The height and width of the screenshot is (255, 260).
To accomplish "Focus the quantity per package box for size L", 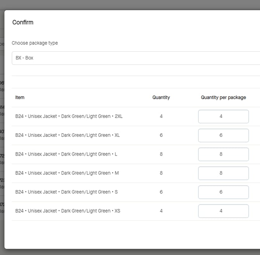I will pos(223,154).
